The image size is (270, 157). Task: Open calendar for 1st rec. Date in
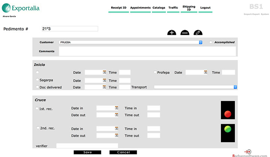pyautogui.click(x=116, y=108)
